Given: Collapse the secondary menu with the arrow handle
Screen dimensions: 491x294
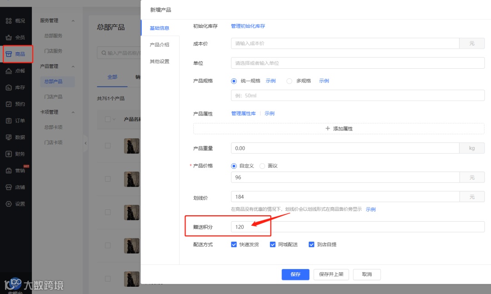Looking at the screenshot, I should click(85, 143).
